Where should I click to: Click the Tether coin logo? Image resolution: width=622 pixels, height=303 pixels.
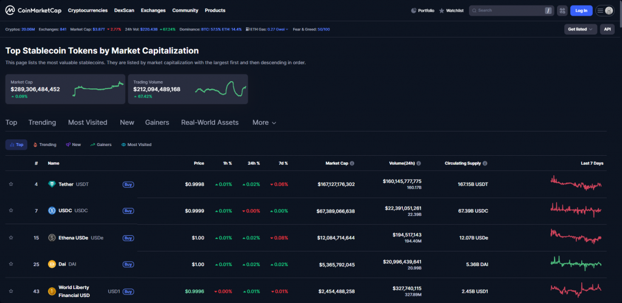coord(52,184)
